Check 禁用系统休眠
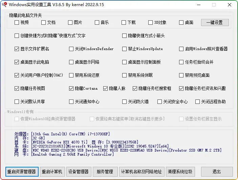Screen dimensions: 238x180 point(124,75)
